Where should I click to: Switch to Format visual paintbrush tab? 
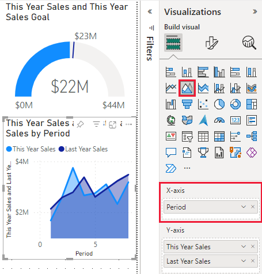[x=211, y=43]
